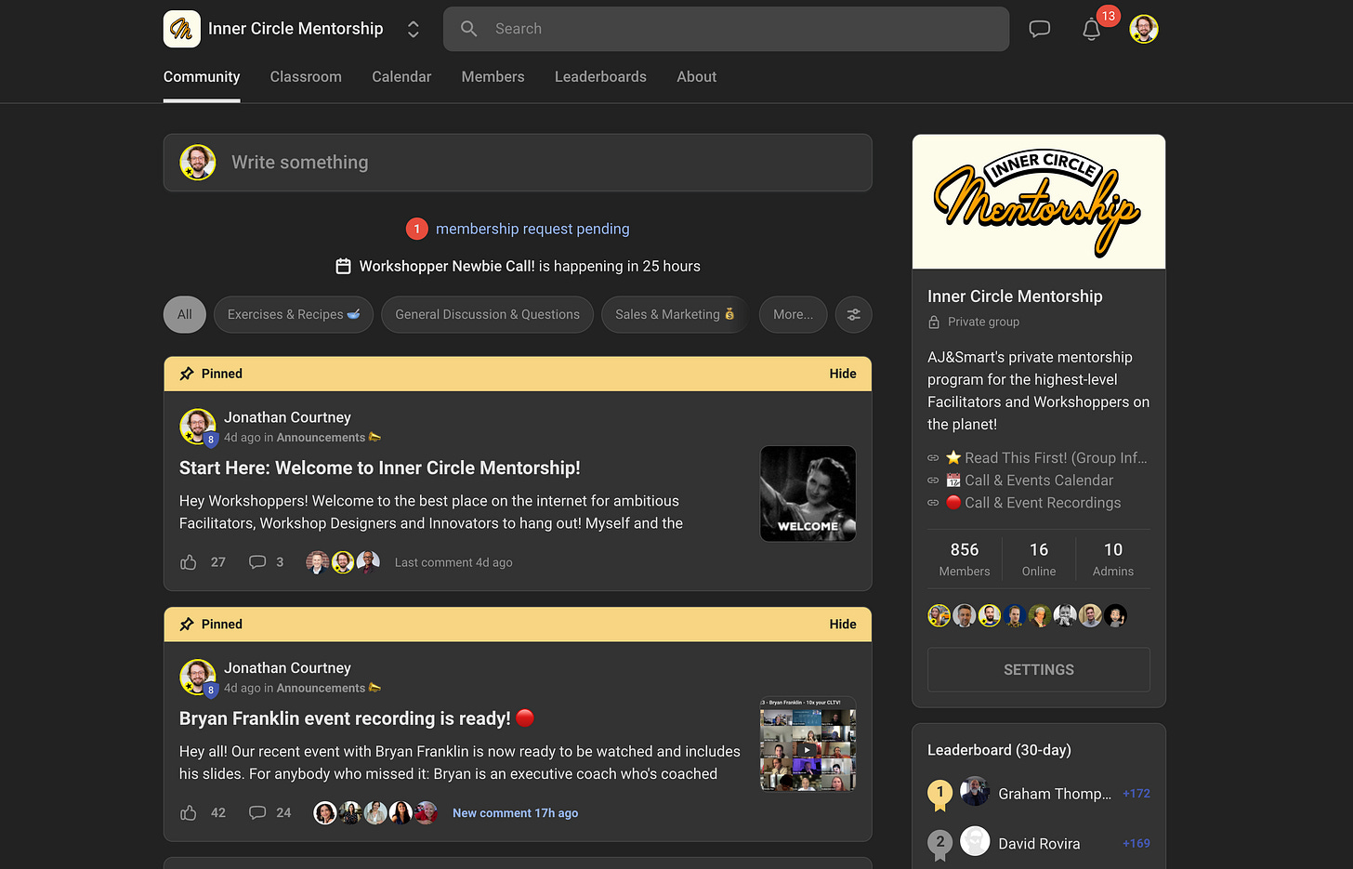Screen dimensions: 1353x869
Task: Hide the pinned Welcome post
Action: (843, 374)
